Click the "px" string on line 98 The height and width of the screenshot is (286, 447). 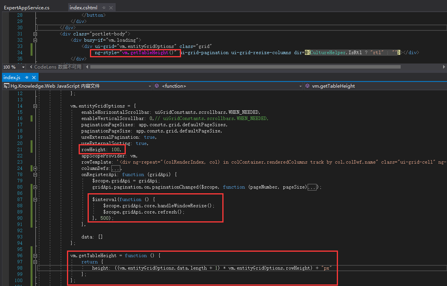[326, 268]
